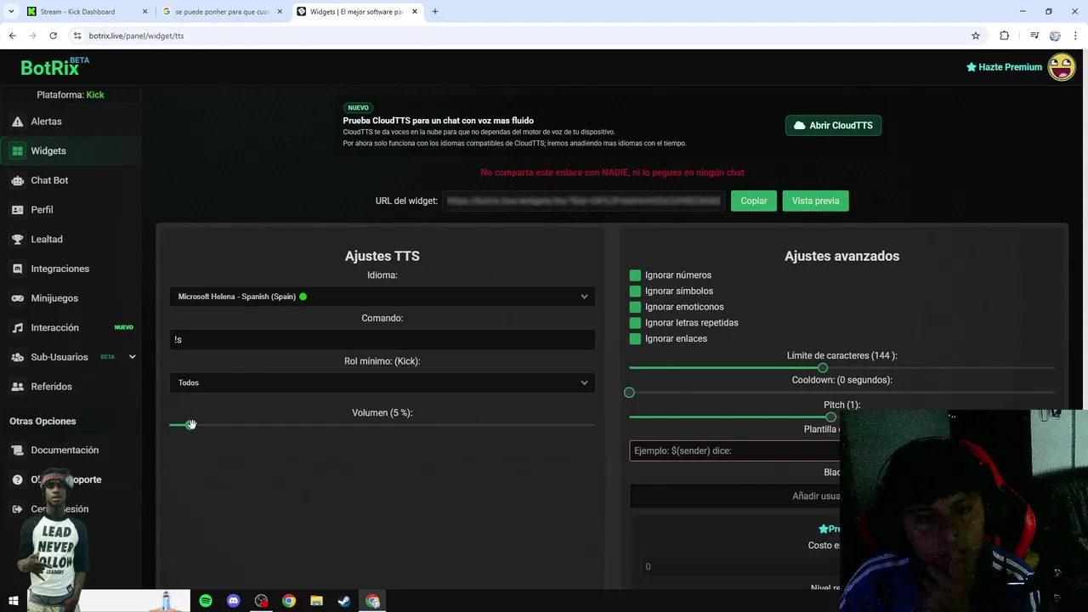
Task: Click the Hazte Premium link
Action: [x=1004, y=67]
